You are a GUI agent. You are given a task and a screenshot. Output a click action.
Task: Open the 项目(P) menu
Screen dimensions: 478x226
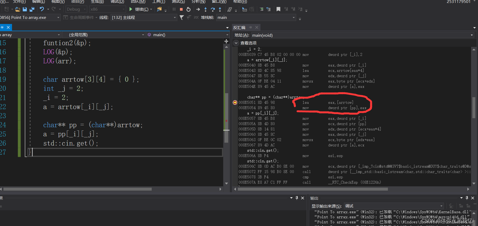[x=78, y=2]
